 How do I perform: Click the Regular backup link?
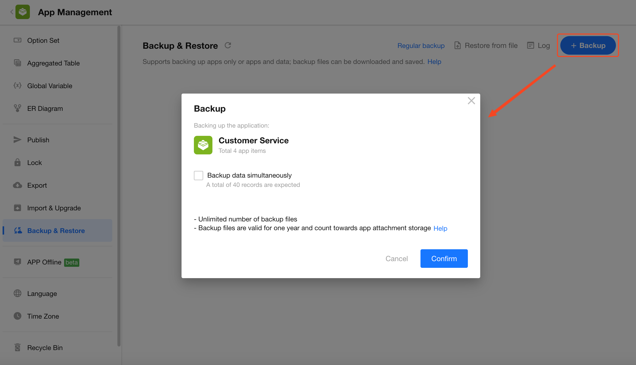421,46
